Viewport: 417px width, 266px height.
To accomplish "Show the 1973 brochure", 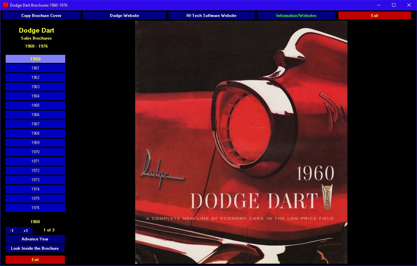I will pyautogui.click(x=35, y=180).
